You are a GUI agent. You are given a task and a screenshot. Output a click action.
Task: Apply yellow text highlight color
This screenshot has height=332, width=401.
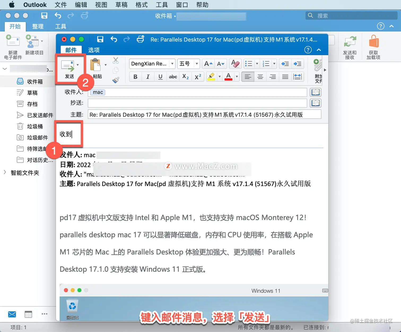click(211, 77)
